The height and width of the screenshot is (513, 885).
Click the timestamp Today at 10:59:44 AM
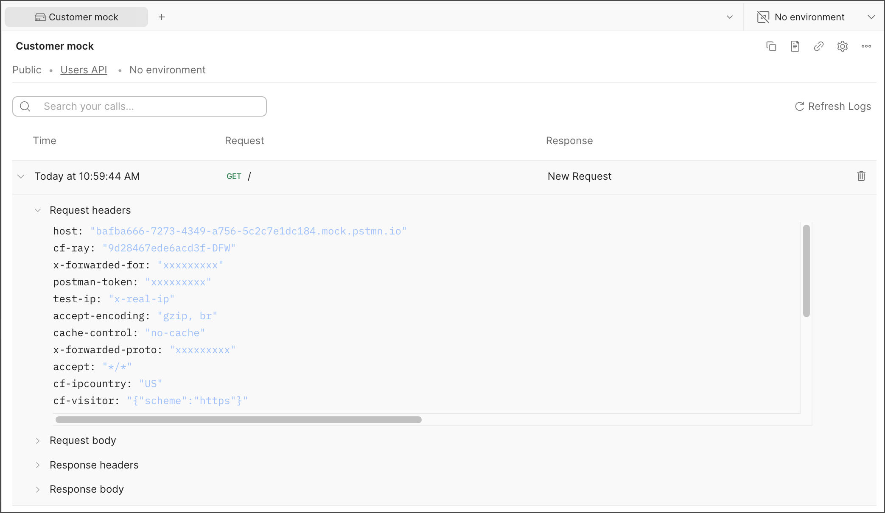(87, 176)
